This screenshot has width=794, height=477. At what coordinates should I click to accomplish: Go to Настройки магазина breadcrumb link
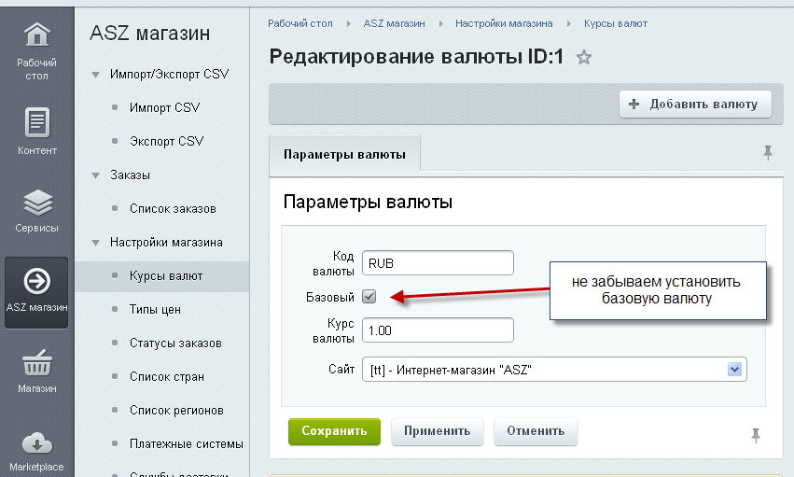[504, 23]
